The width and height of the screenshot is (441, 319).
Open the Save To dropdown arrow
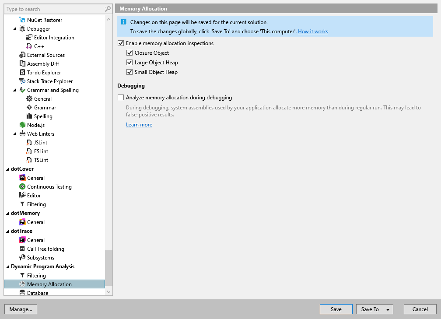[388, 309]
